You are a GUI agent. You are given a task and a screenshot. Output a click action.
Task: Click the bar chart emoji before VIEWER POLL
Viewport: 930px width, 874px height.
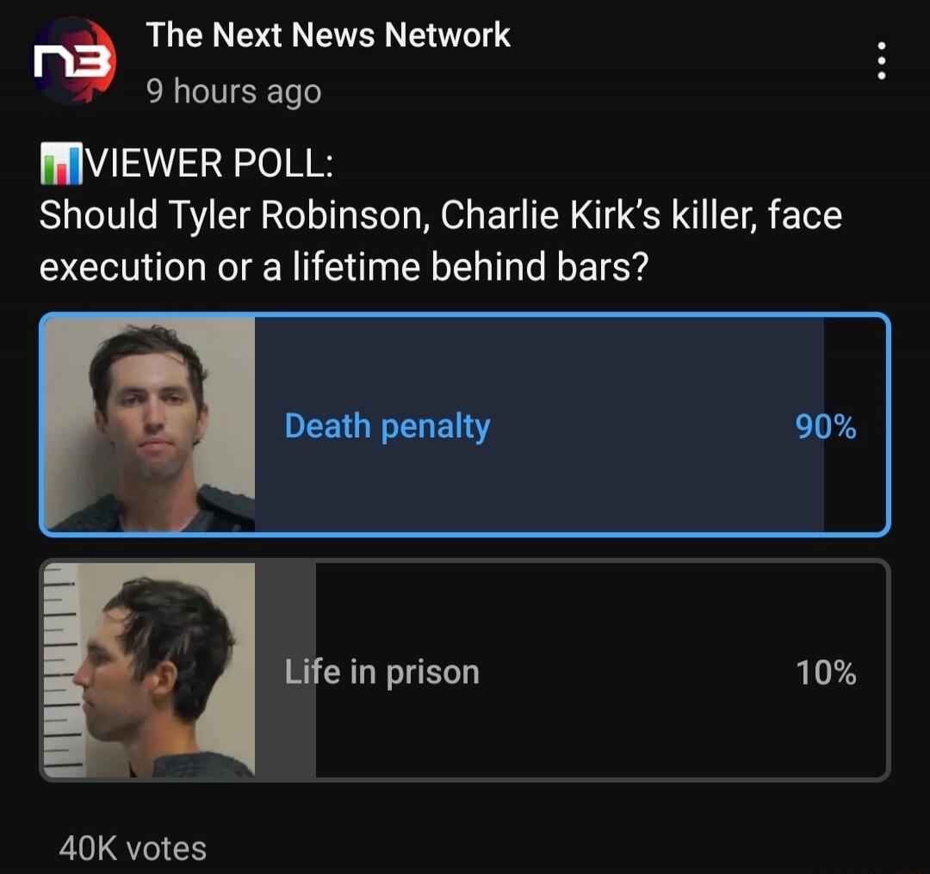[61, 163]
